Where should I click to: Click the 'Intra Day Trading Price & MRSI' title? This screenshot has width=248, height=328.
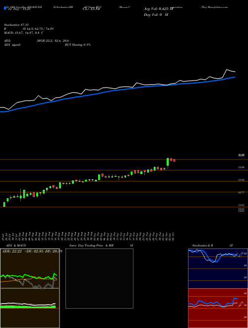(101, 246)
